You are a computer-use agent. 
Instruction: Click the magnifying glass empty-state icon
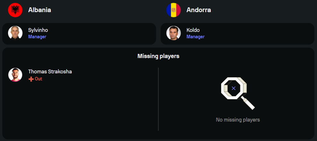pyautogui.click(x=238, y=93)
